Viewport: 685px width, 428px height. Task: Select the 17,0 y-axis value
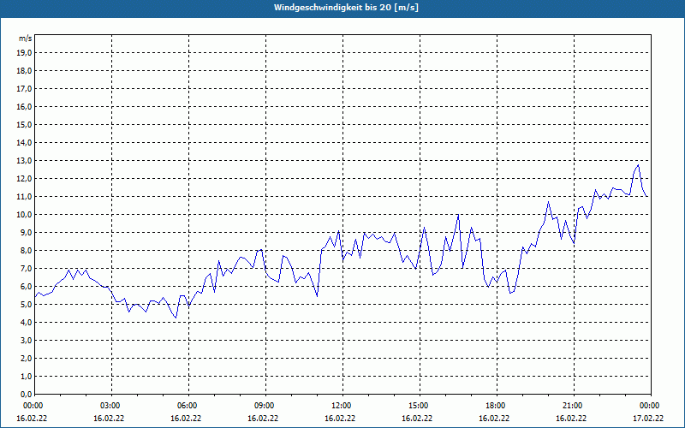24,89
